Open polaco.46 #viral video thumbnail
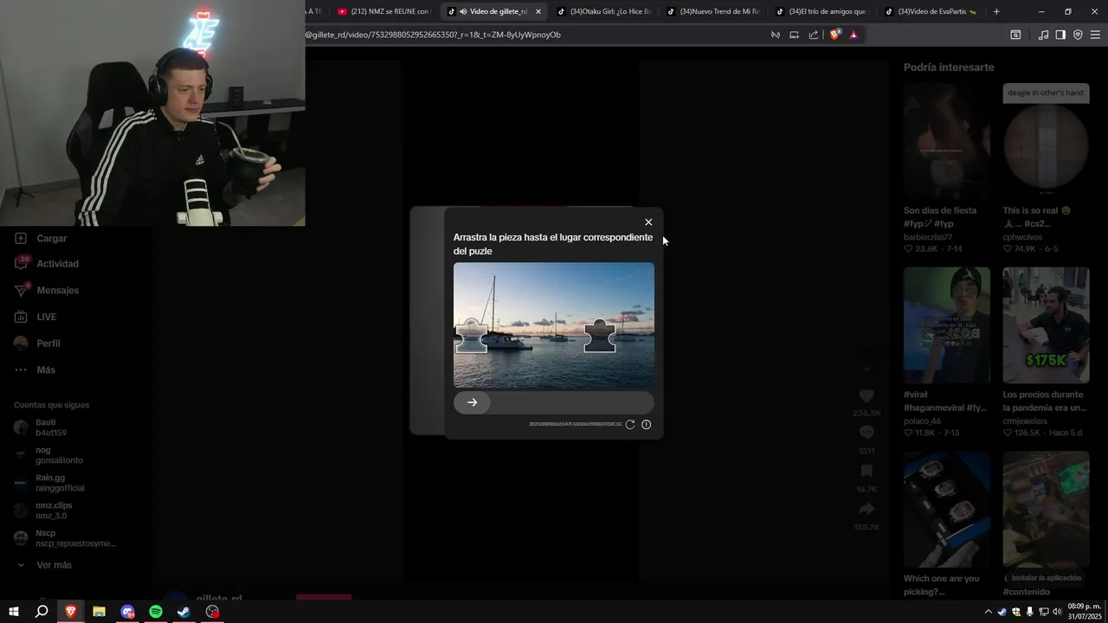 [x=947, y=325]
